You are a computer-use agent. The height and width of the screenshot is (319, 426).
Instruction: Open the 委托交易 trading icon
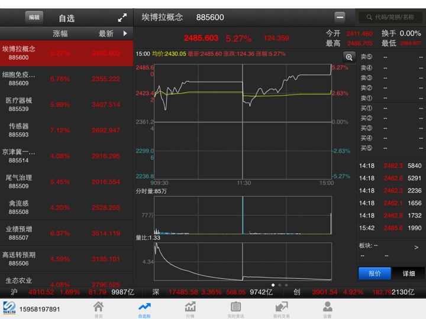[282, 308]
